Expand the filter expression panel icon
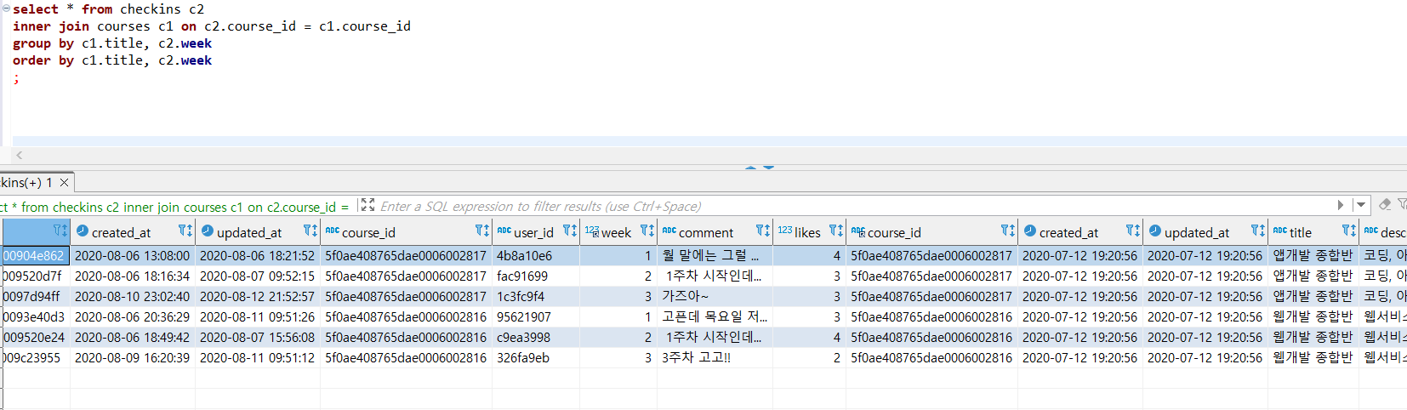This screenshot has height=410, width=1407. (x=367, y=205)
